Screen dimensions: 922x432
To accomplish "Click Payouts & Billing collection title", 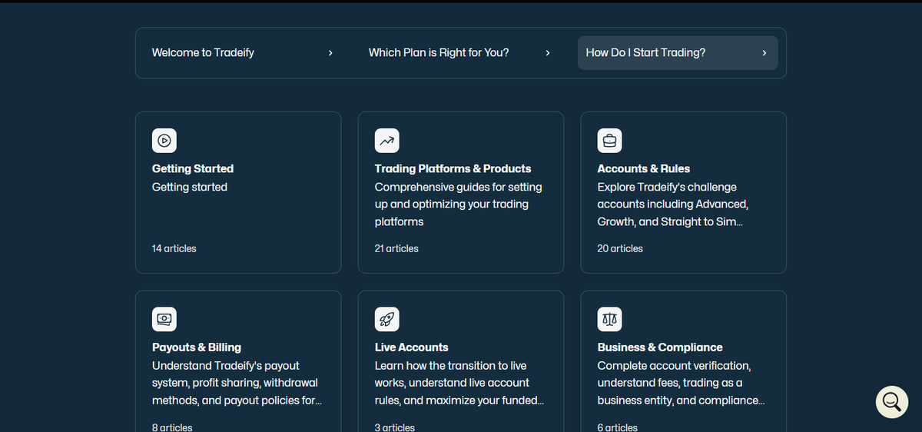I will pyautogui.click(x=197, y=347).
